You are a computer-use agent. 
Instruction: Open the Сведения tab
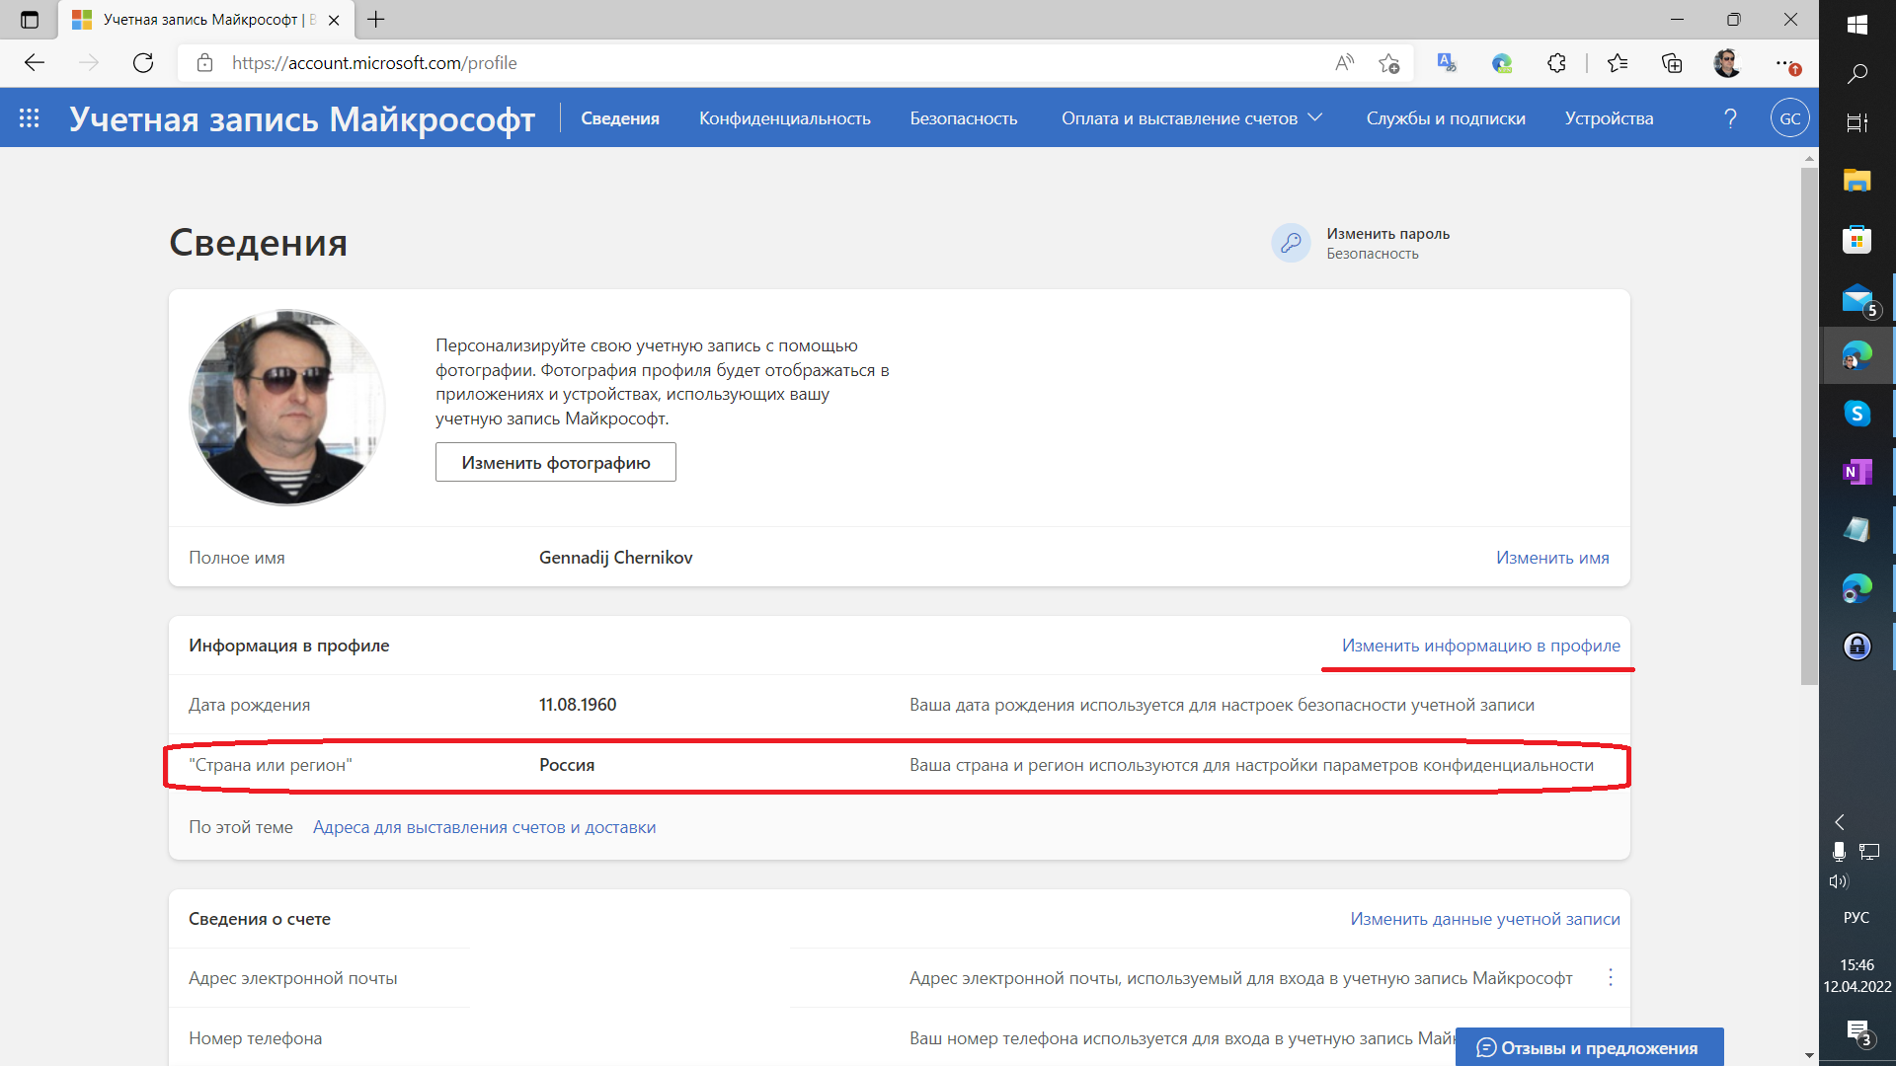click(620, 118)
